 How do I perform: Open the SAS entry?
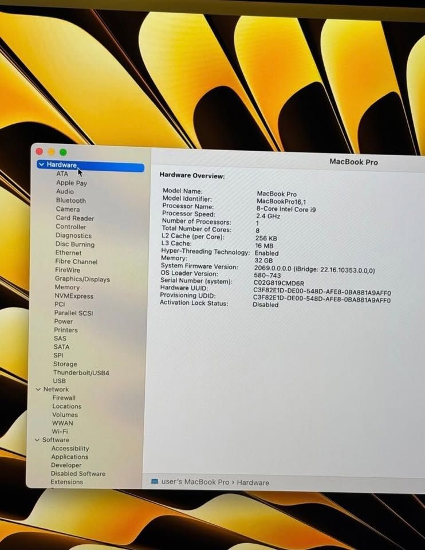coord(60,339)
